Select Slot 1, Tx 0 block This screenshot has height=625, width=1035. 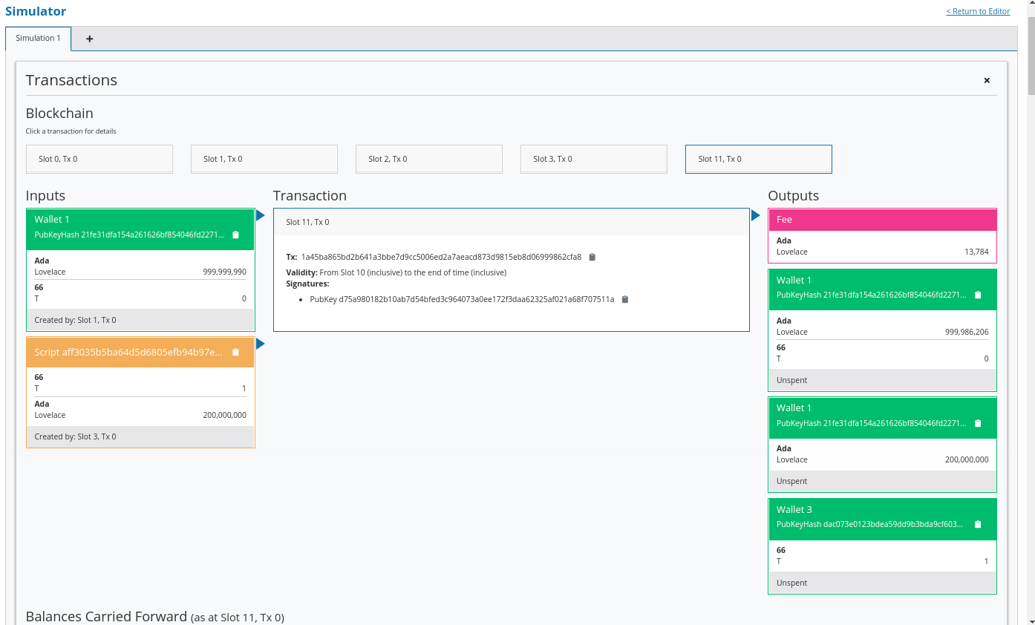pyautogui.click(x=264, y=159)
